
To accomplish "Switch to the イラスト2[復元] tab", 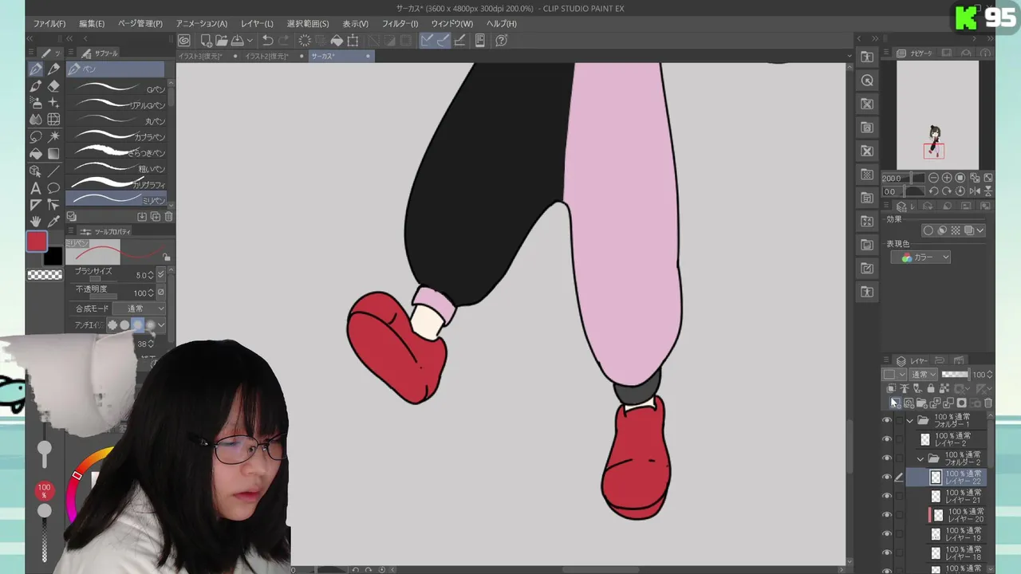I will (x=268, y=57).
